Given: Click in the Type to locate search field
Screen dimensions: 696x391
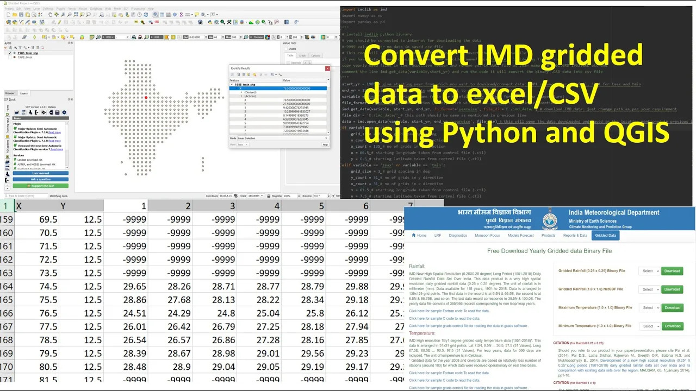Looking at the screenshot, I should (x=26, y=196).
